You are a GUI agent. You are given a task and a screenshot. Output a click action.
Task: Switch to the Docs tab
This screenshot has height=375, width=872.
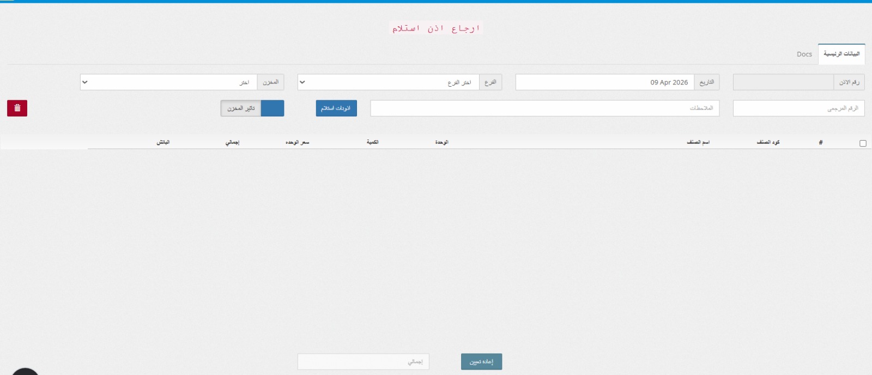(x=804, y=54)
